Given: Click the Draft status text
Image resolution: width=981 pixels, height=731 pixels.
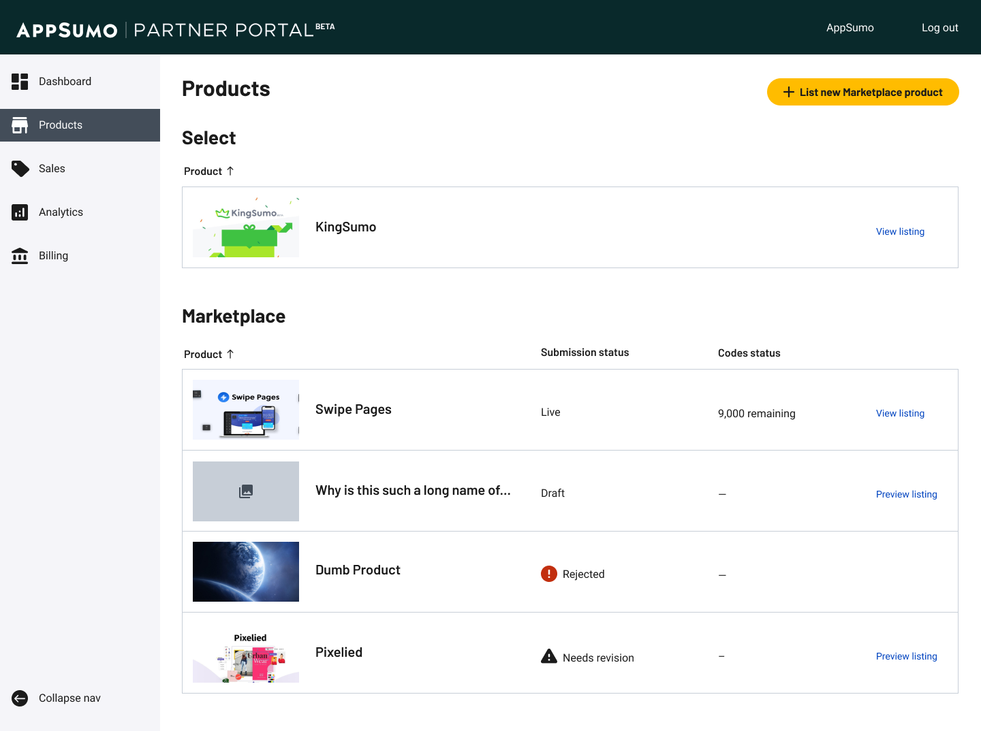Looking at the screenshot, I should (552, 493).
